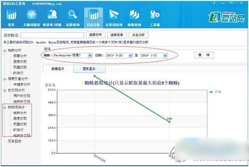Click the 状态码分析 tree label
Image resolution: width=249 pixels, height=167 pixels.
(x=17, y=90)
